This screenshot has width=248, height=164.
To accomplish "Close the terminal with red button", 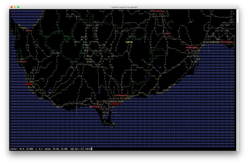I will [x=12, y=7].
